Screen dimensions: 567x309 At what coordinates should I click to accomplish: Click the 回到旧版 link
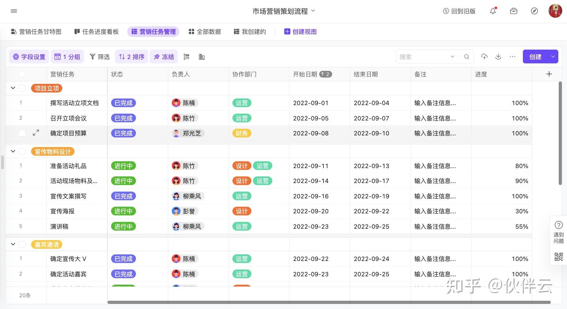click(x=459, y=11)
